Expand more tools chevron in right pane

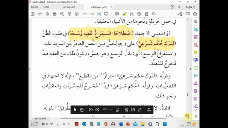196,110
